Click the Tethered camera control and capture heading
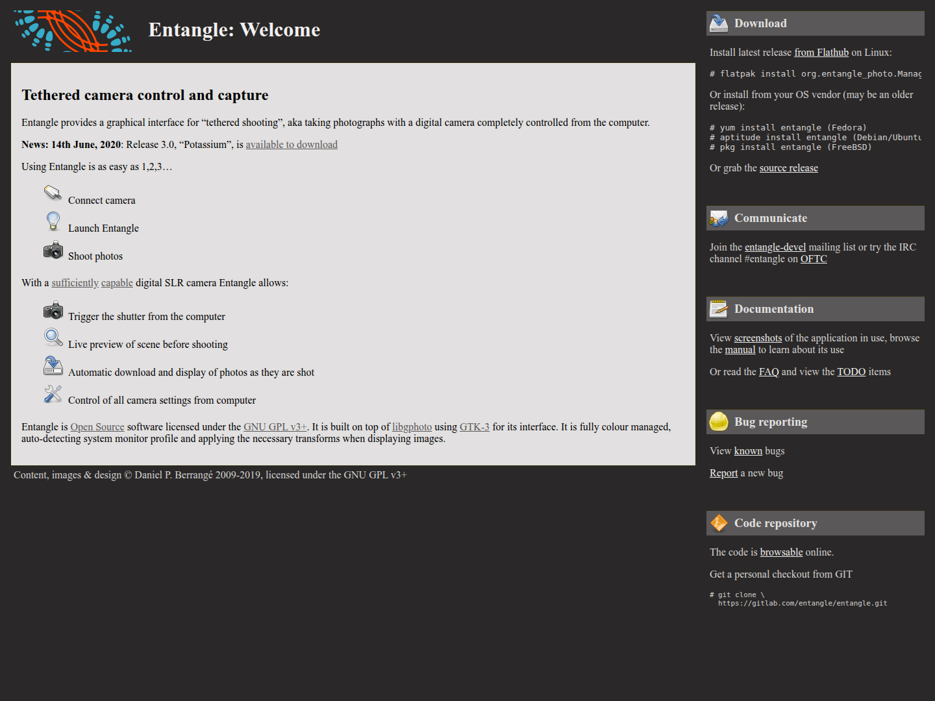Image resolution: width=935 pixels, height=701 pixels. [x=145, y=95]
